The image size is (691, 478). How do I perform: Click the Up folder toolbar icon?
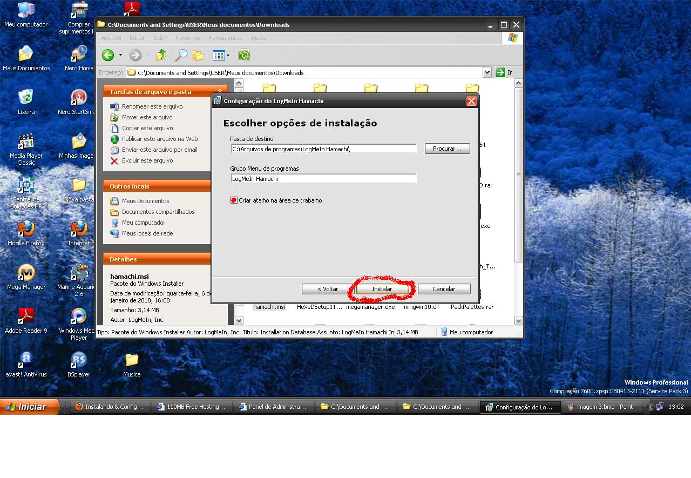point(161,55)
